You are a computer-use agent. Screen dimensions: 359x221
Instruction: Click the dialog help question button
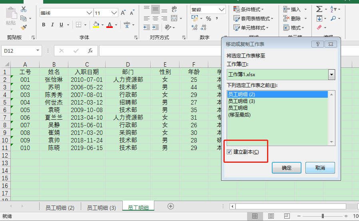(x=317, y=44)
